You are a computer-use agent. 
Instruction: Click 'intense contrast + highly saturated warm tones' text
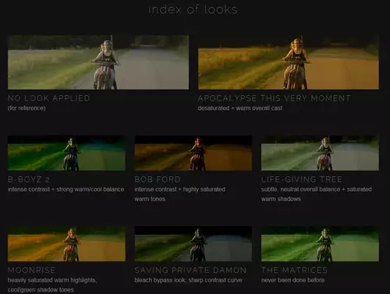(180, 194)
